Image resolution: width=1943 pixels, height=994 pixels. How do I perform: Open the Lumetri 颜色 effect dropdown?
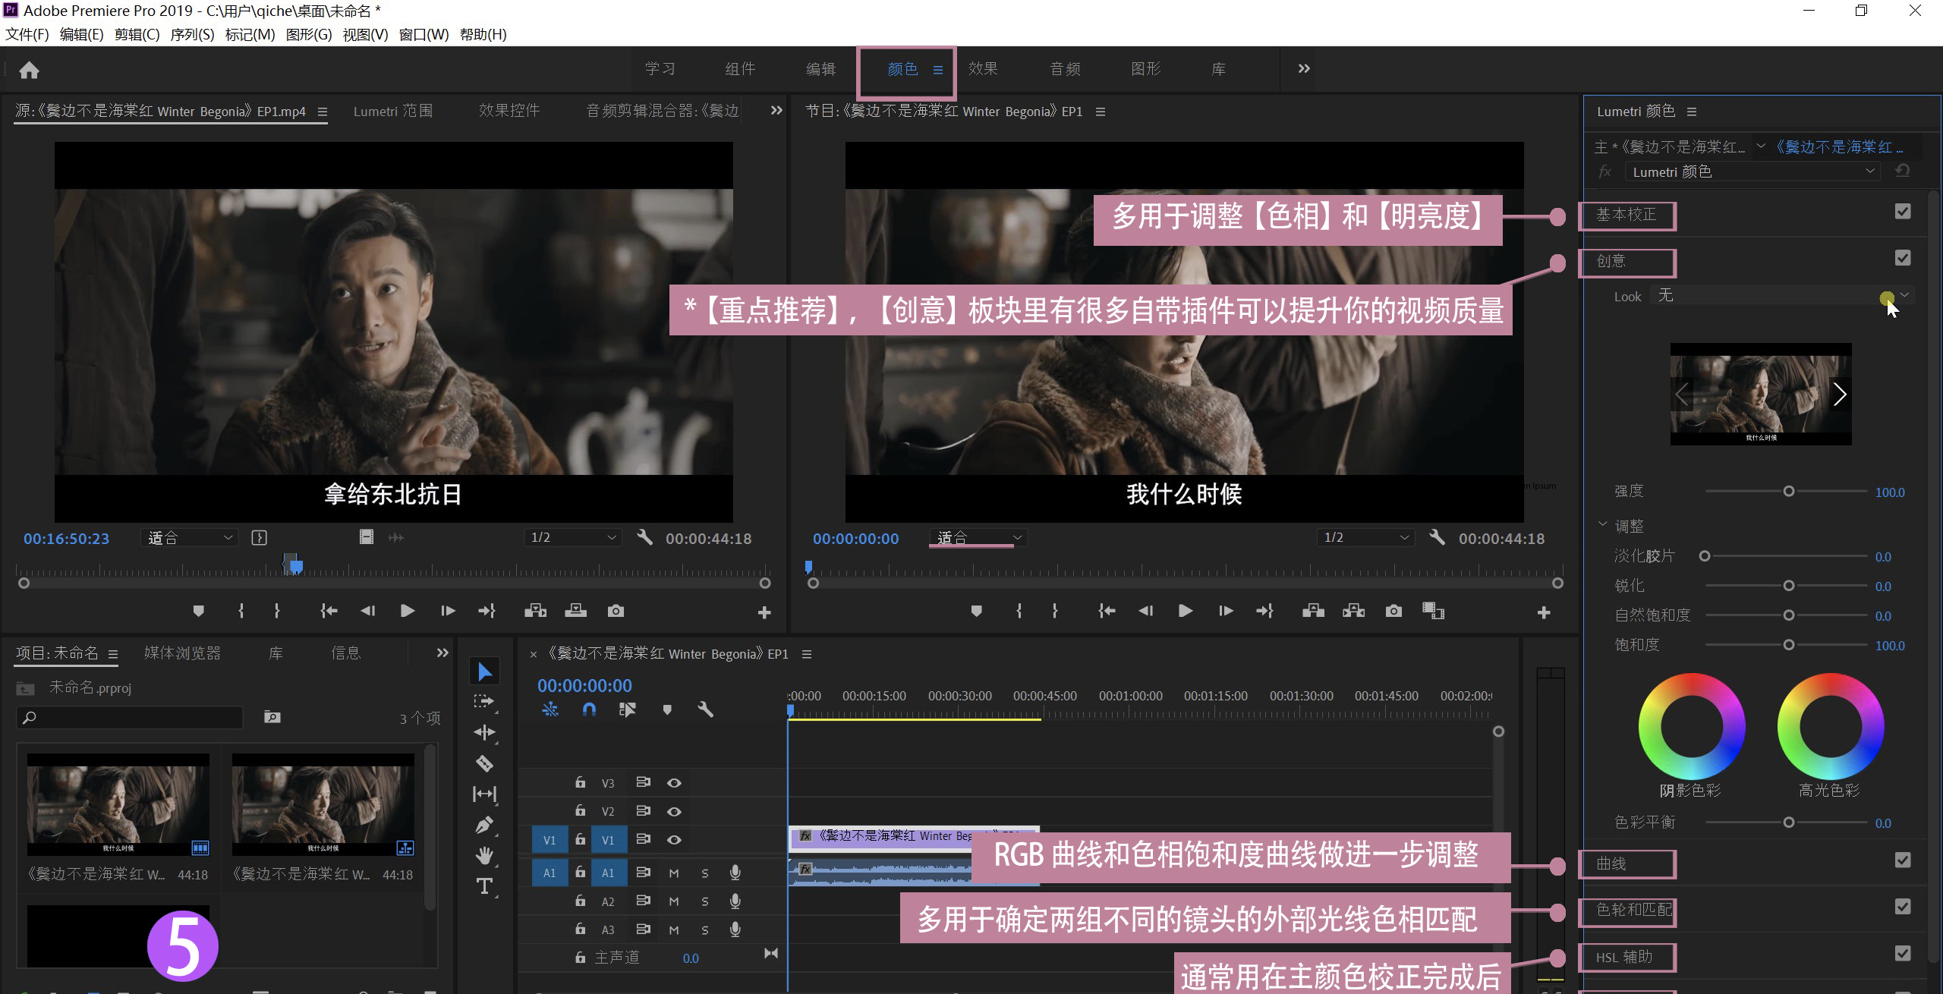[x=1752, y=171]
